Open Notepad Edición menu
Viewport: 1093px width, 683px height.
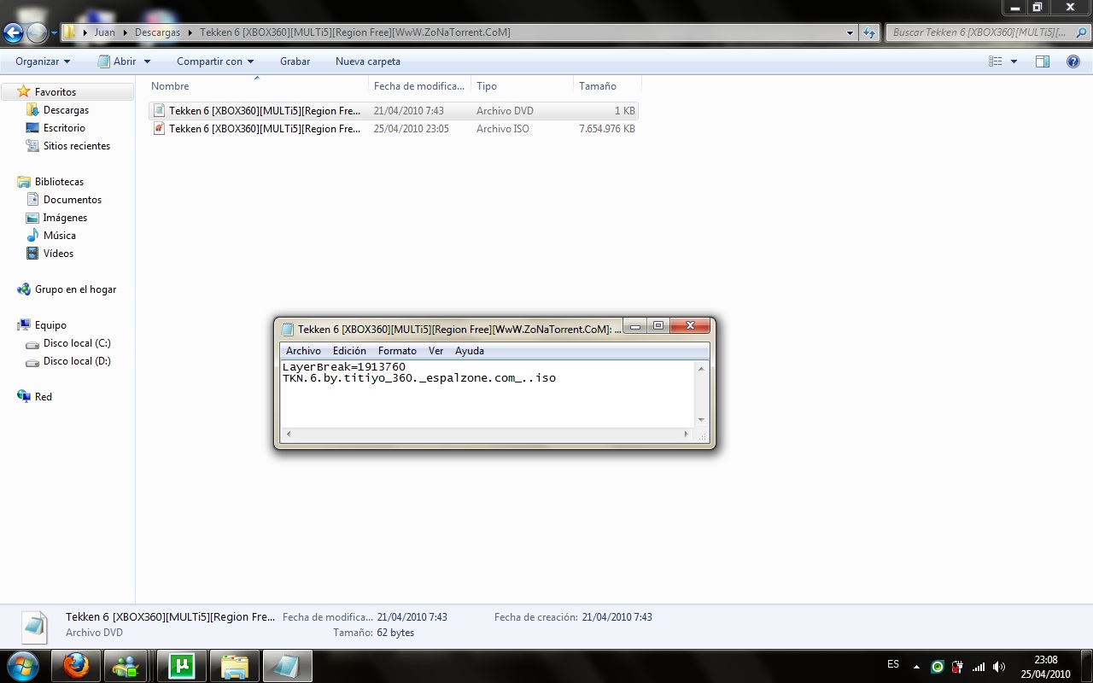[349, 351]
